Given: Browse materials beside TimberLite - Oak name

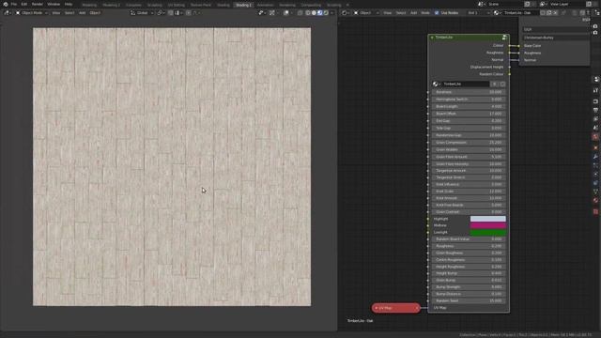Looking at the screenshot, I should pos(498,12).
